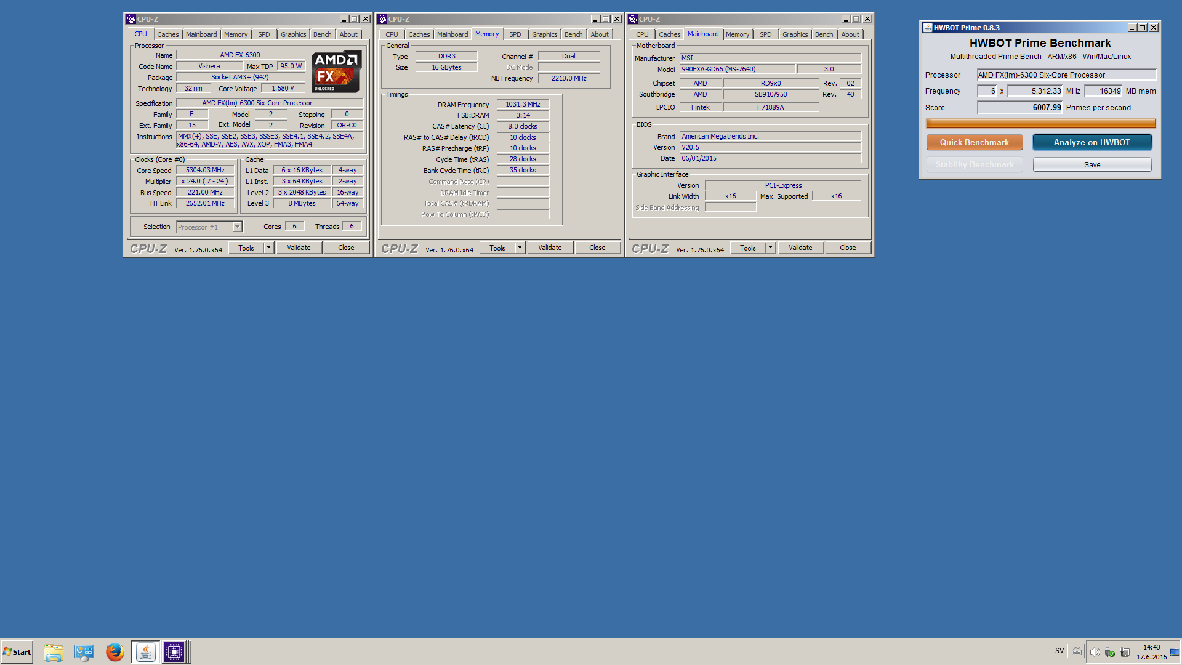This screenshot has height=665, width=1182.
Task: Click the NB Frequency value 2210.0 MHz
Action: pyautogui.click(x=569, y=78)
